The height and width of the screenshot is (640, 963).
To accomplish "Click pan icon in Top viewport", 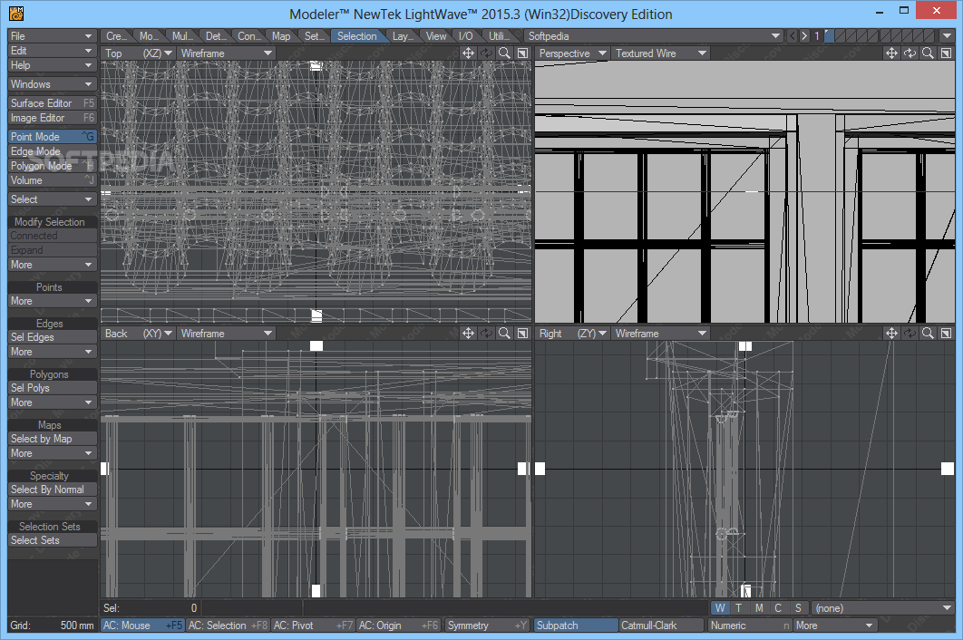I will 468,53.
